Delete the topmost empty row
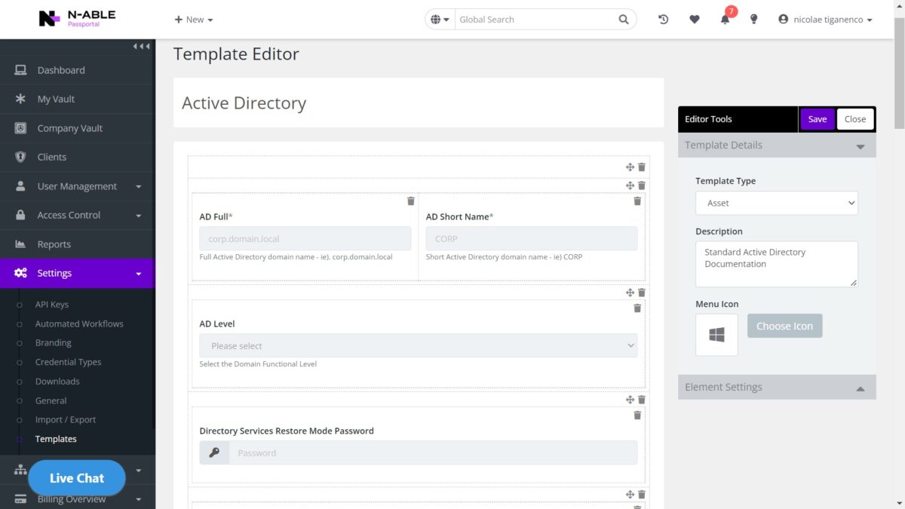The width and height of the screenshot is (905, 509). [642, 167]
